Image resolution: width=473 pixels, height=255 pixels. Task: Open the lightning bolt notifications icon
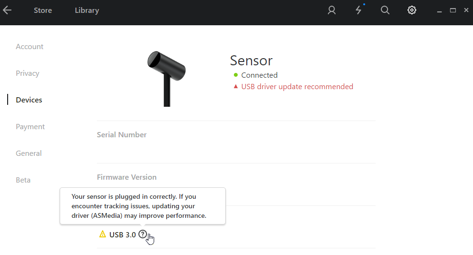pyautogui.click(x=358, y=10)
